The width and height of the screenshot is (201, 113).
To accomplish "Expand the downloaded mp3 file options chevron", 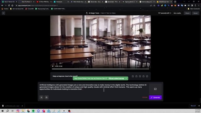I will (x=22, y=106).
